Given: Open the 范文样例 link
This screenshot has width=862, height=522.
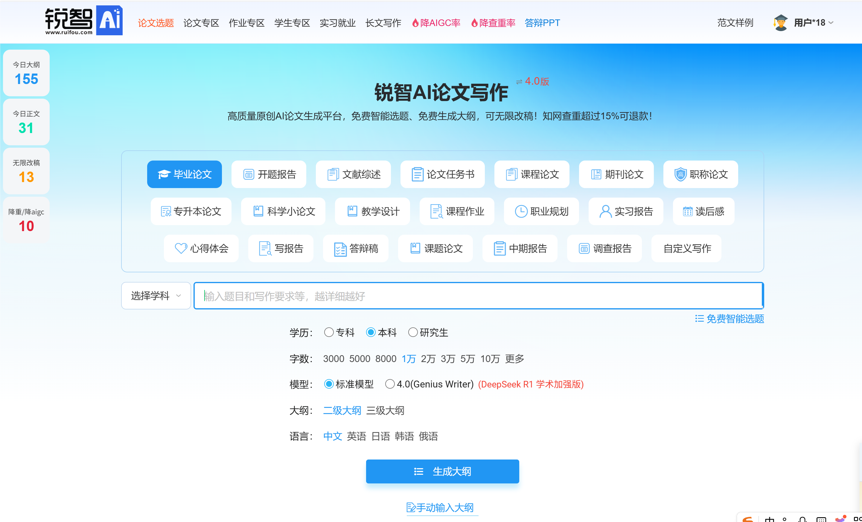Looking at the screenshot, I should coord(735,23).
